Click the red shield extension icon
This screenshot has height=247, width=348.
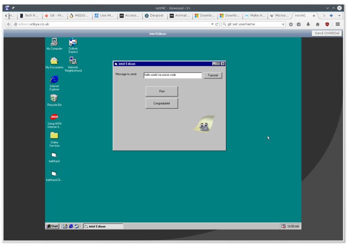click(x=327, y=24)
